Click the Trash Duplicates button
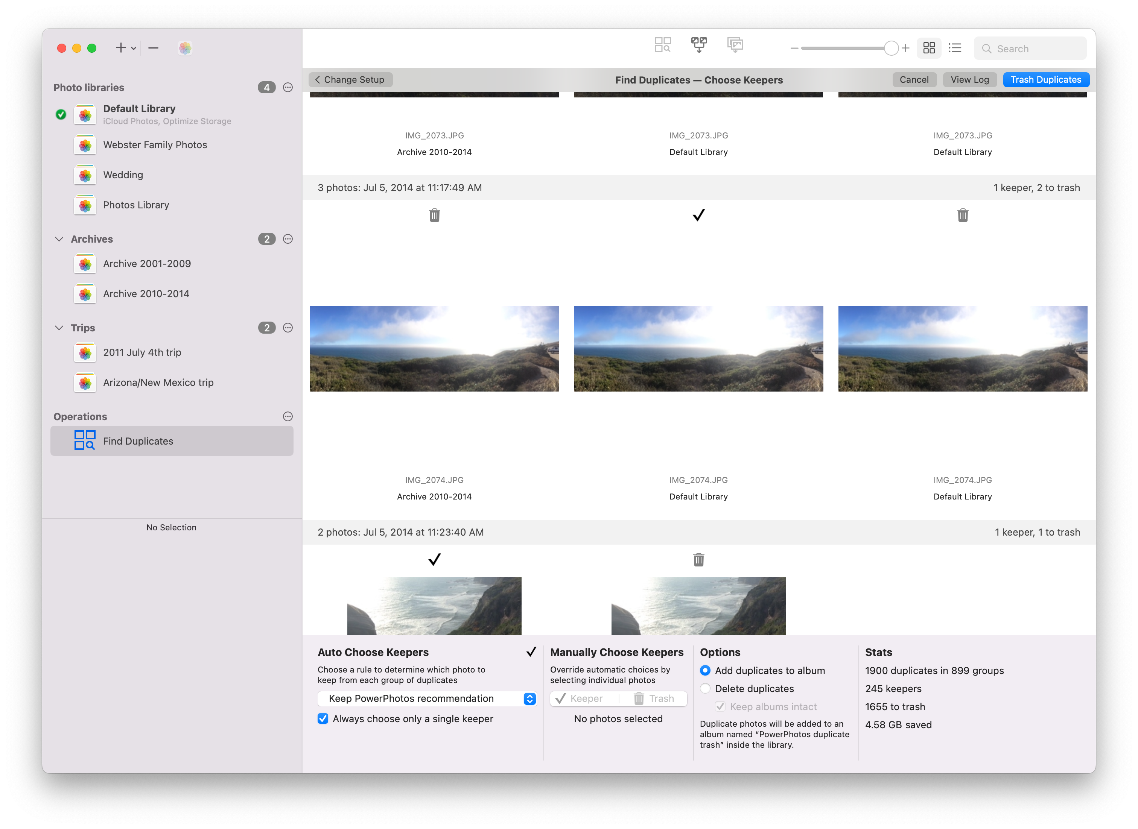1138x829 pixels. tap(1046, 80)
